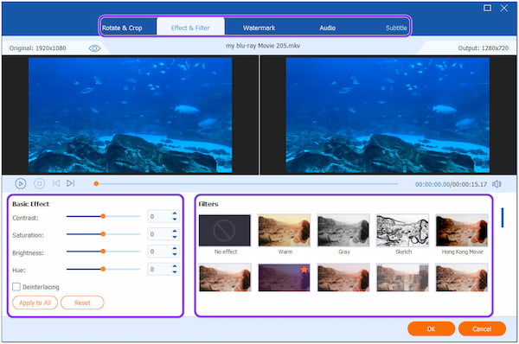
Task: Increase the Contrast value with up arrow
Action: tap(175, 213)
